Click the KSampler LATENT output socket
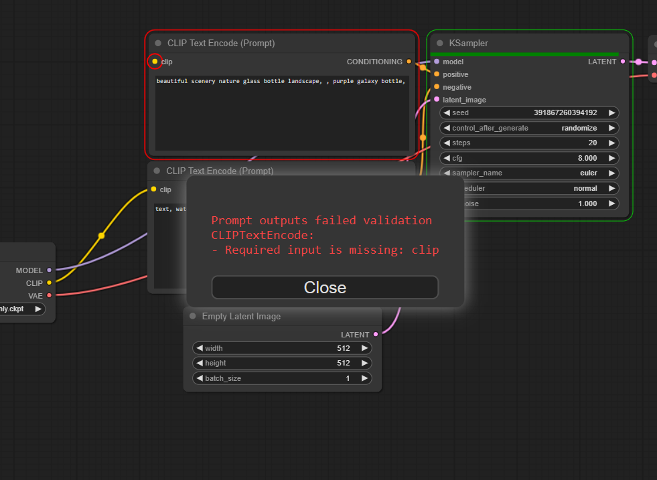 [x=623, y=62]
